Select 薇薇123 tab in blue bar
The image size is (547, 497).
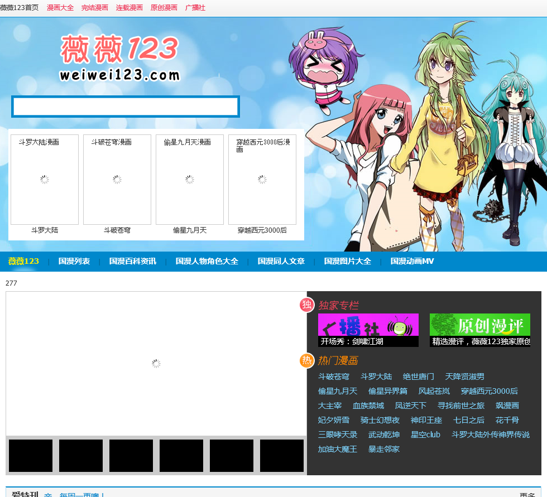(23, 261)
